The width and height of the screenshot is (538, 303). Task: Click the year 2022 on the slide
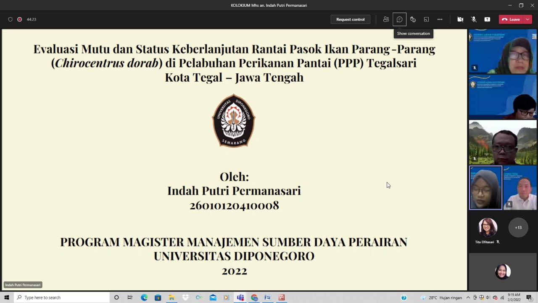click(x=234, y=271)
